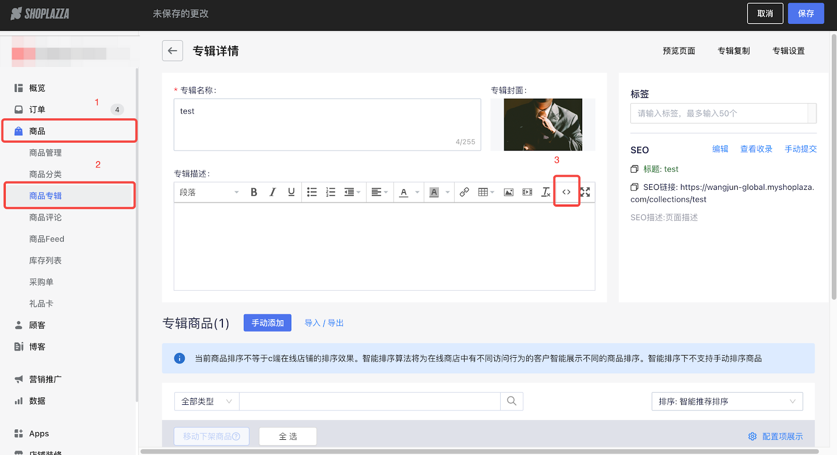Click the product search text field
This screenshot has height=455, width=837.
click(370, 401)
